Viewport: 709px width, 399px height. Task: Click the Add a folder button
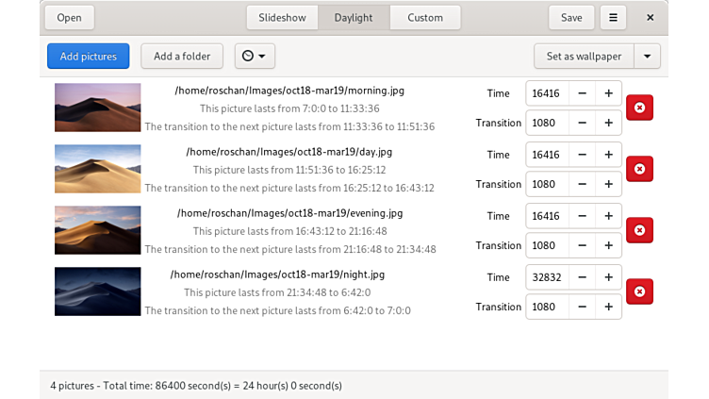pyautogui.click(x=182, y=56)
